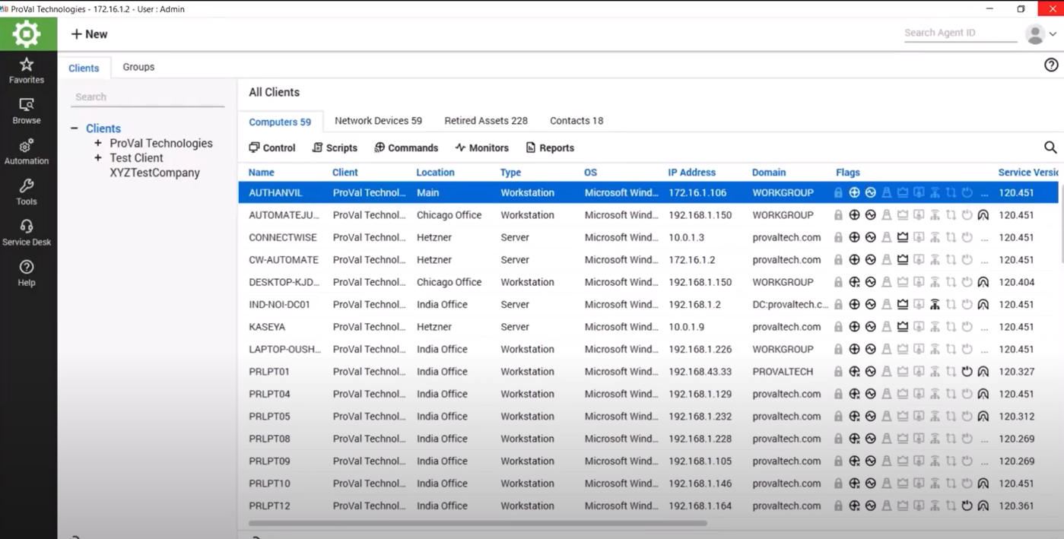The width and height of the screenshot is (1064, 539).
Task: Sort by the Client column header
Action: pyautogui.click(x=345, y=173)
